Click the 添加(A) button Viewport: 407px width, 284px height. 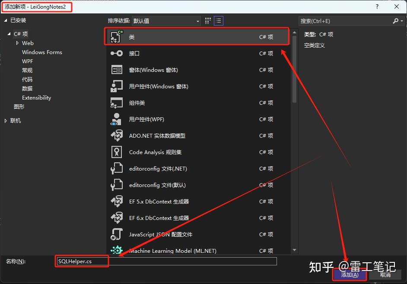350,274
